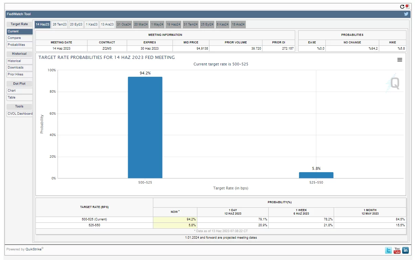Click the 525-550 probability bar

(x=316, y=175)
